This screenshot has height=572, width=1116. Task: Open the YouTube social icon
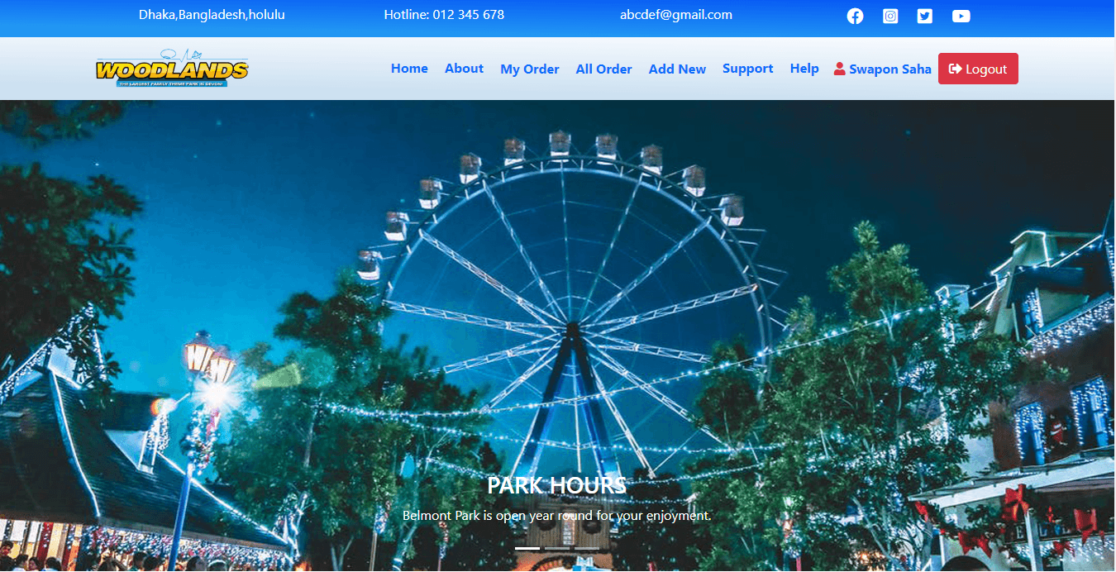pyautogui.click(x=961, y=16)
